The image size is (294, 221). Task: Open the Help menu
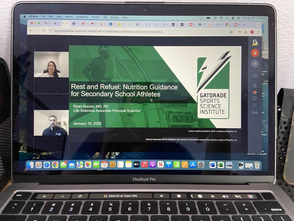125,17
